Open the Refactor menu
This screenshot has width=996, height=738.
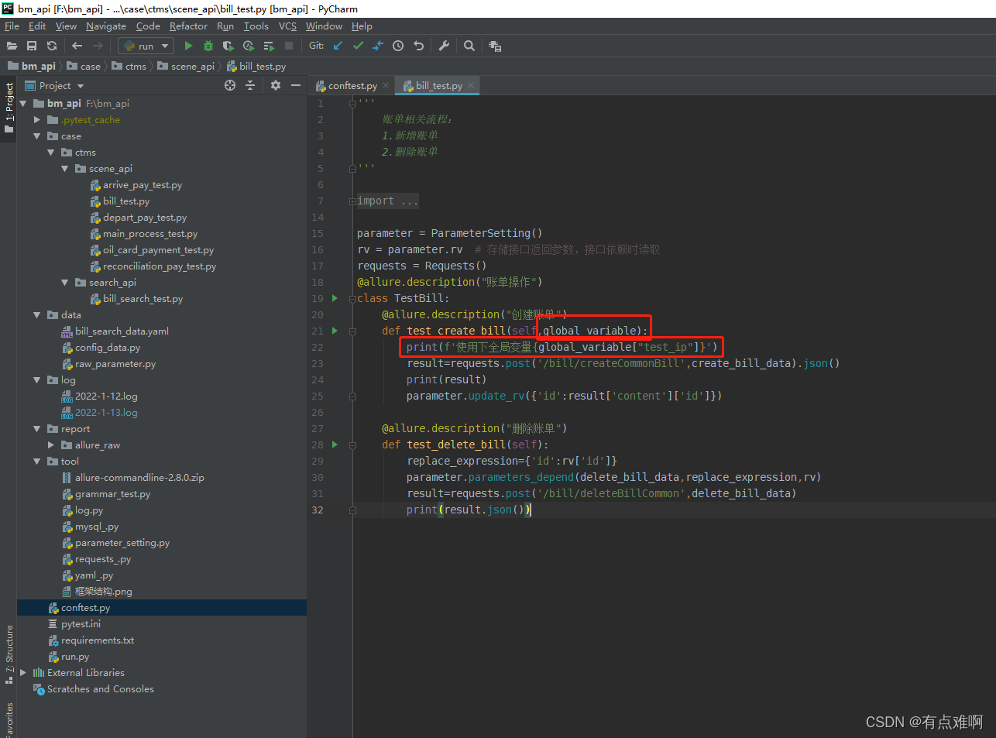tap(188, 26)
